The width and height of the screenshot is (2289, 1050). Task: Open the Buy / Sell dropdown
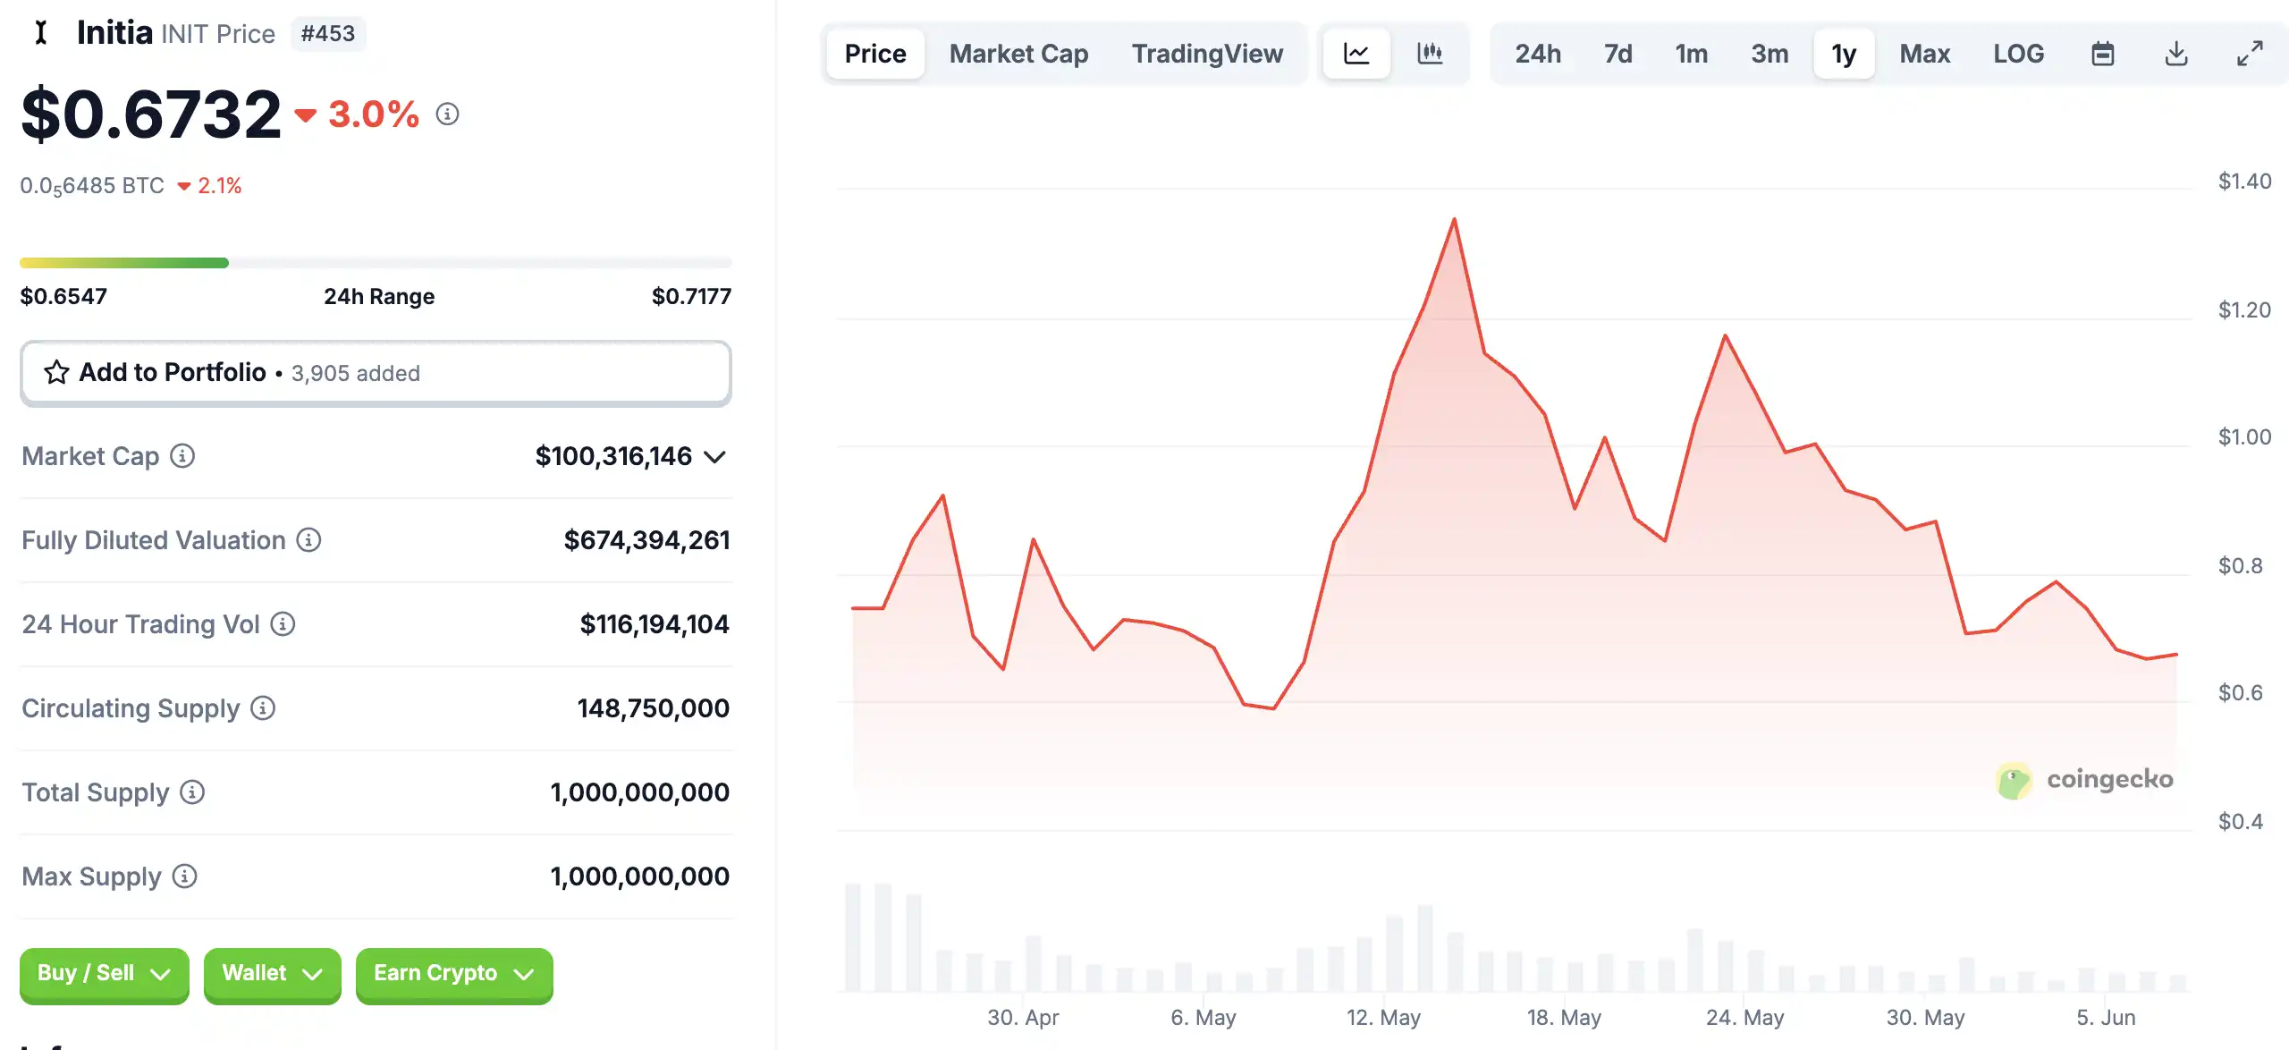(x=104, y=973)
